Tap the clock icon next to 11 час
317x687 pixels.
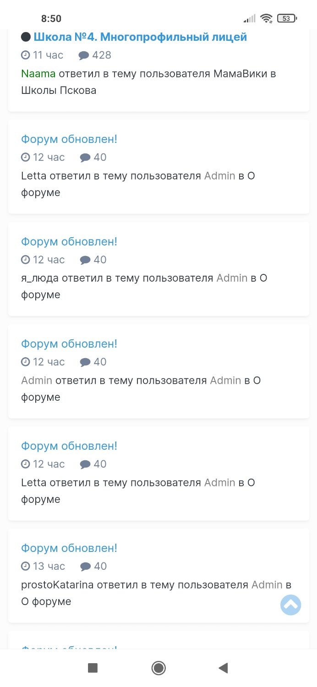[26, 55]
